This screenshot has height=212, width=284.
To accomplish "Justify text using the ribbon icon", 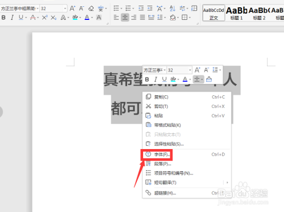I will (143, 18).
